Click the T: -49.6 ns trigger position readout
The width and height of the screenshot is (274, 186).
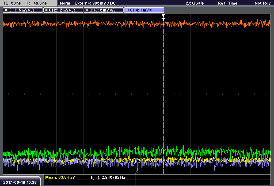pos(37,3)
